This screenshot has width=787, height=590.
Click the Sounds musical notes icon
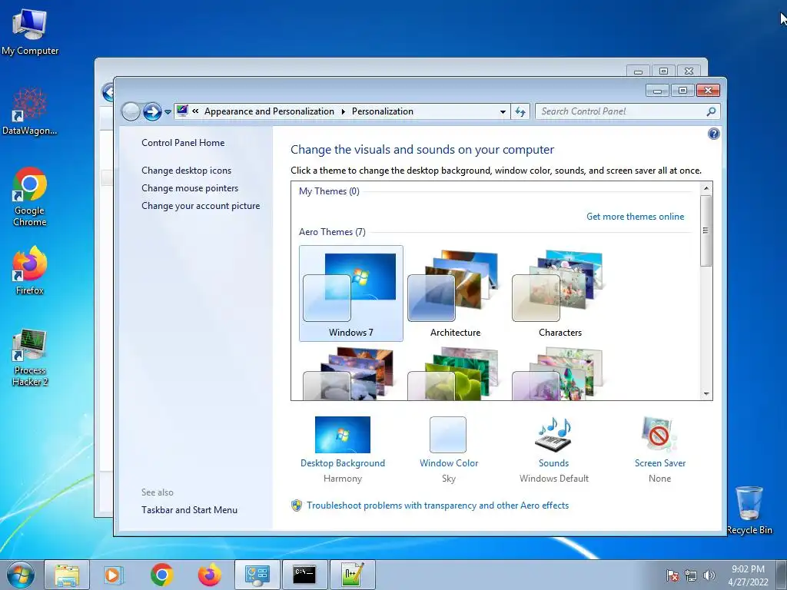coord(553,435)
